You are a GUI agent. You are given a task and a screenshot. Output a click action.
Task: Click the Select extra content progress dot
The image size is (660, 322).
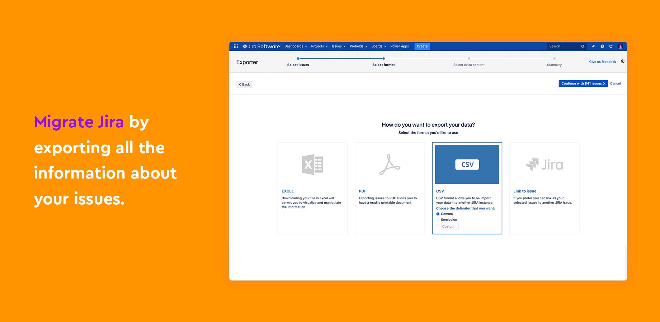[x=469, y=58]
